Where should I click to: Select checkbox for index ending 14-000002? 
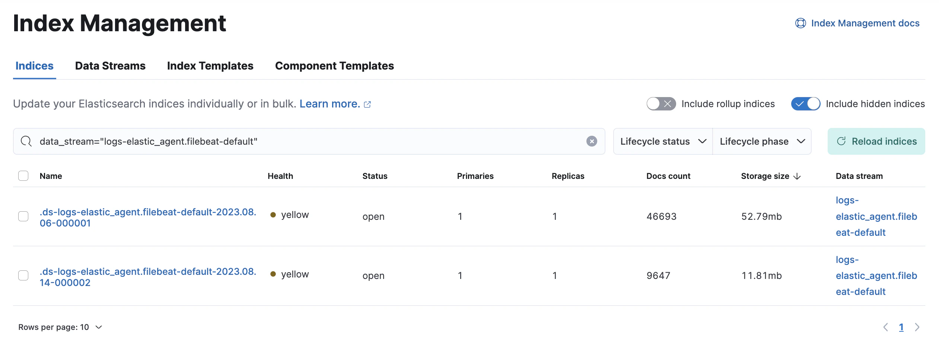pos(23,276)
